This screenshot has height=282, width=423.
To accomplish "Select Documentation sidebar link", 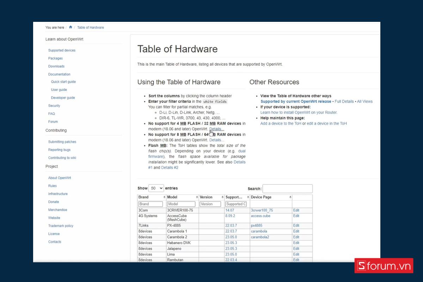I will click(59, 74).
